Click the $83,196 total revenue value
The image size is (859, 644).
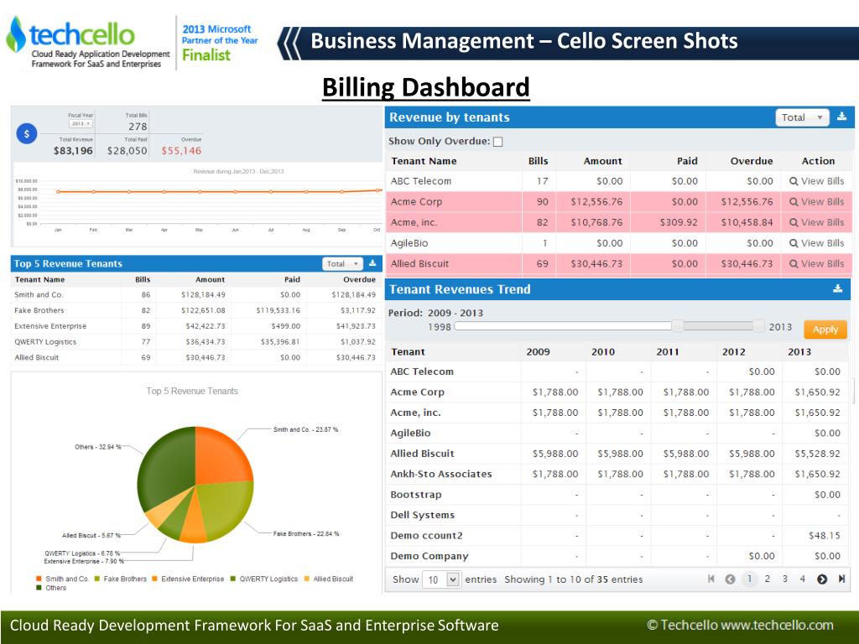[73, 151]
